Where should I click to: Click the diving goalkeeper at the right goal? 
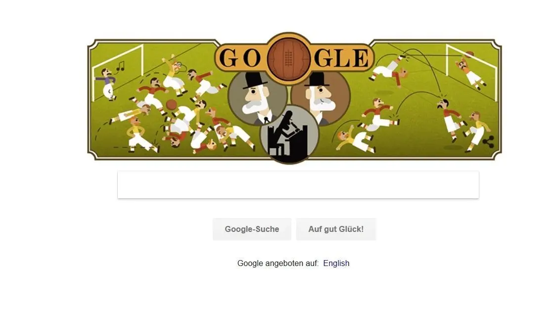[471, 72]
